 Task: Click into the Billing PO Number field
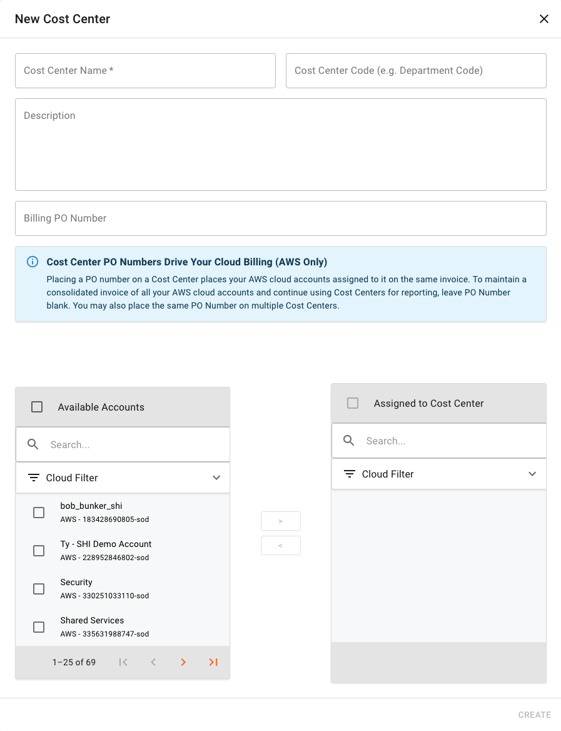click(x=280, y=218)
